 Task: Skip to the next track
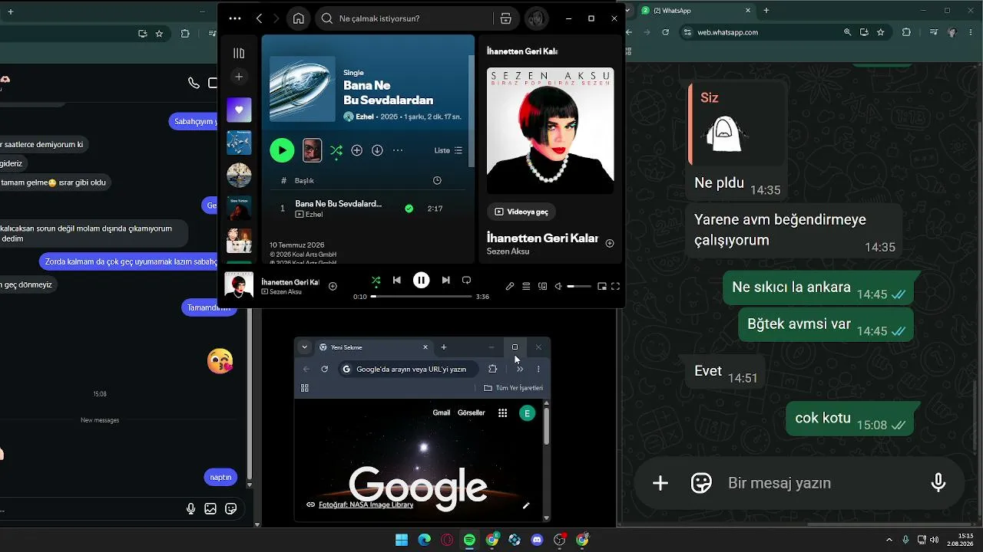pos(445,281)
